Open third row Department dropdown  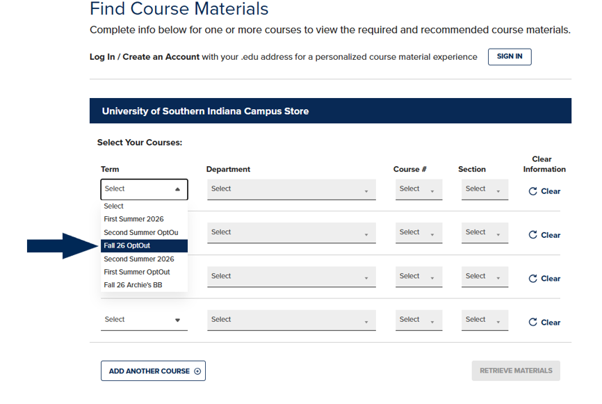pos(291,277)
